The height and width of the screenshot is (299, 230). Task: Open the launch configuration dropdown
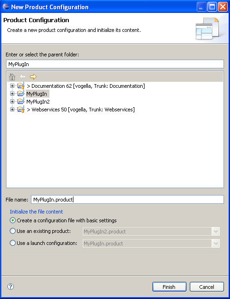216,244
